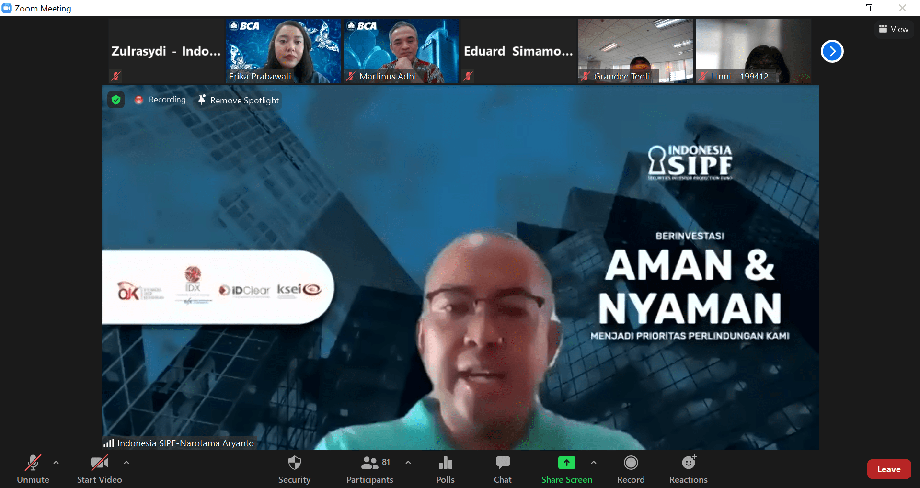Expand video options arrow beside Start Video
Image resolution: width=920 pixels, height=488 pixels.
(x=126, y=463)
